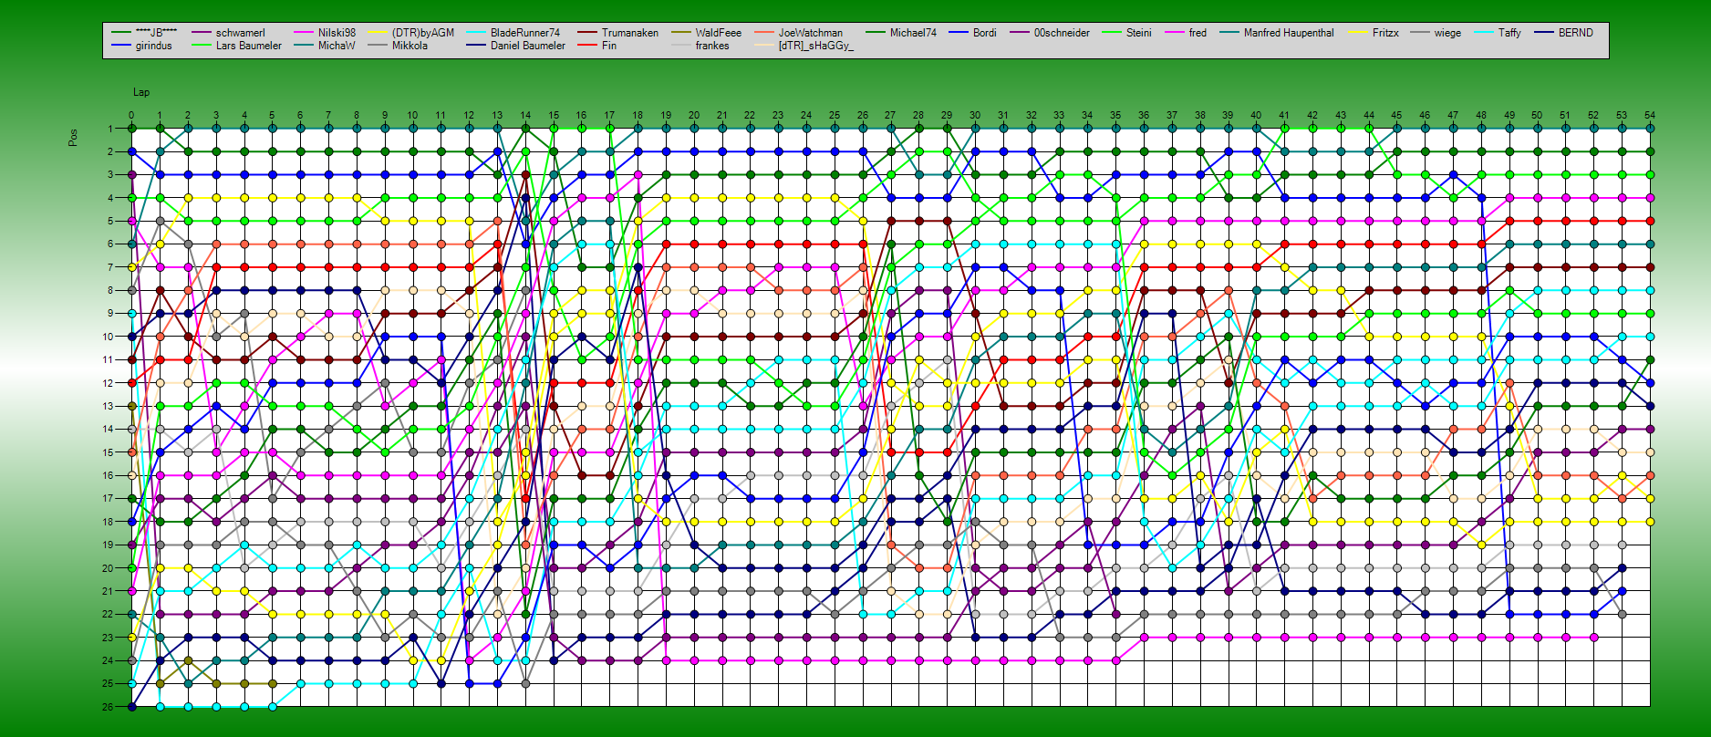Click position label 1 on left axis
1711x737 pixels.
(x=109, y=129)
